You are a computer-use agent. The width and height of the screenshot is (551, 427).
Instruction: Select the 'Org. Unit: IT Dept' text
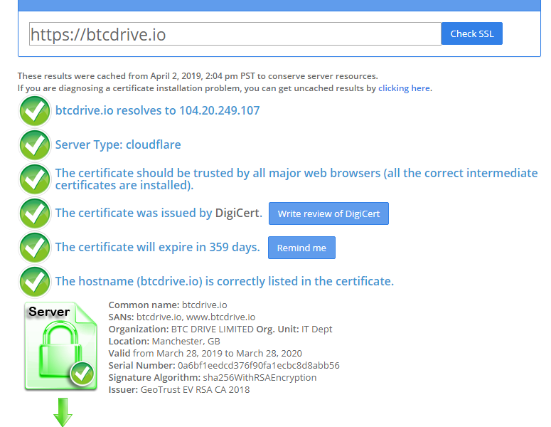pos(294,330)
